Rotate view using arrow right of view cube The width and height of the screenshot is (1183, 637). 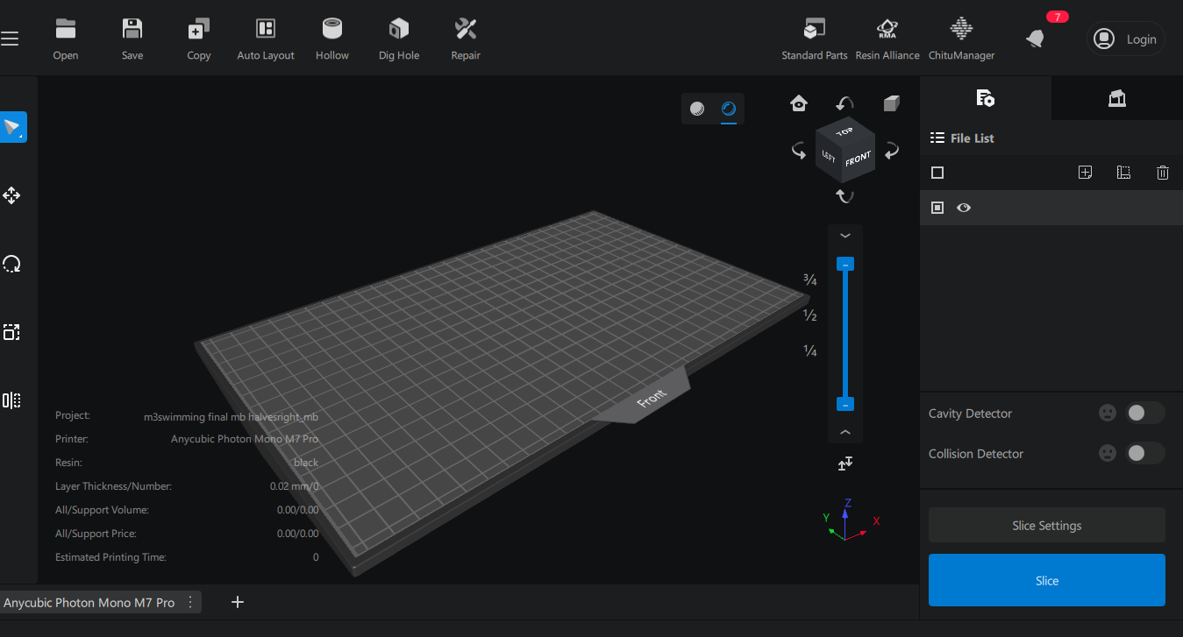click(892, 151)
